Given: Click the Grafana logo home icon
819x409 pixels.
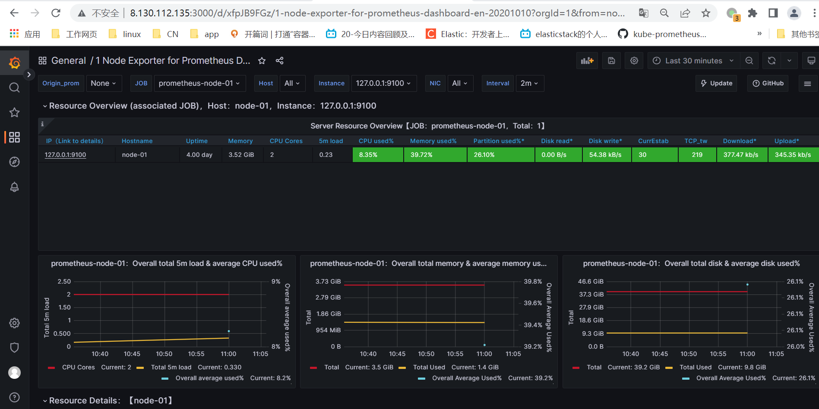Looking at the screenshot, I should click(14, 63).
